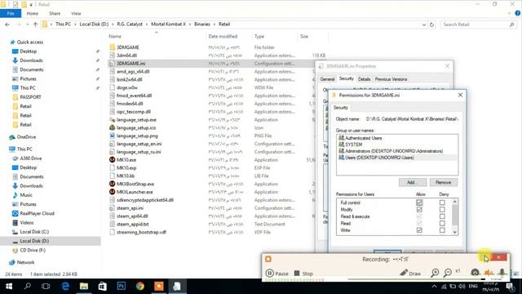Open Google Chrome from the taskbar
This screenshot has width=522, height=294.
click(x=139, y=287)
